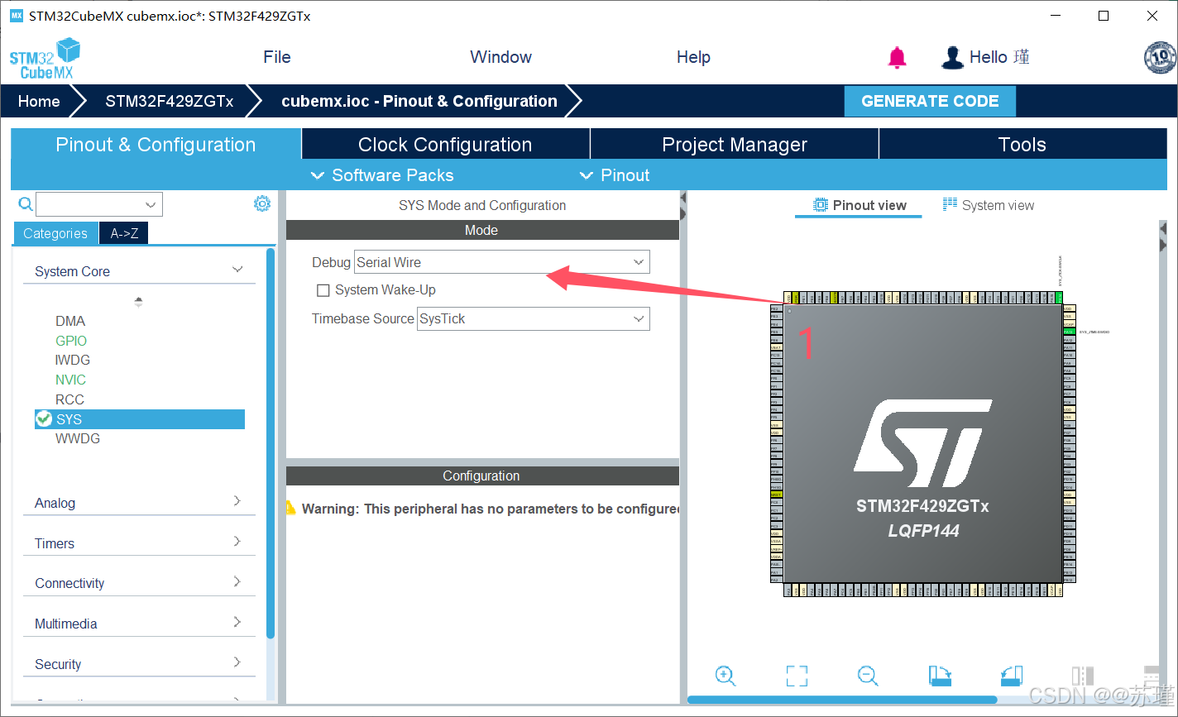Image resolution: width=1178 pixels, height=717 pixels.
Task: Click the Configuration warning triangle icon
Action: pos(290,508)
